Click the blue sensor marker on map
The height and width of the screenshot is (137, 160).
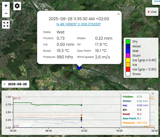(79, 67)
